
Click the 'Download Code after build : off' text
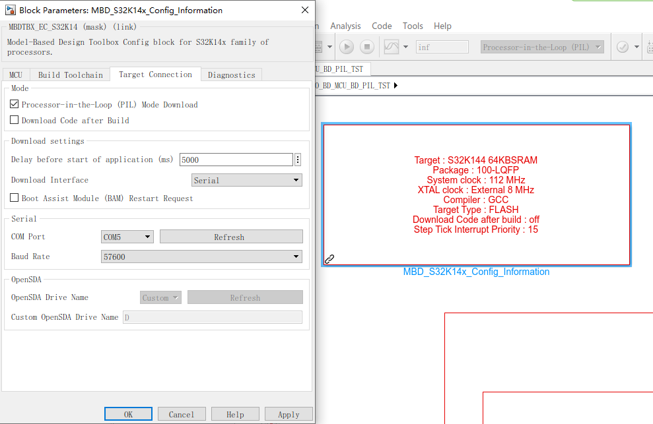coord(476,220)
